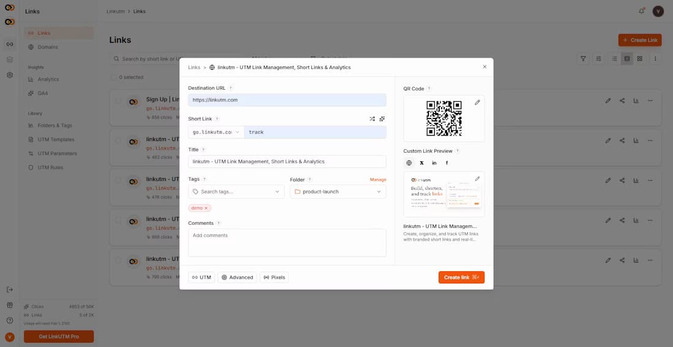Image resolution: width=673 pixels, height=347 pixels.
Task: Click edit pencil on Sign Up link row
Action: [608, 101]
